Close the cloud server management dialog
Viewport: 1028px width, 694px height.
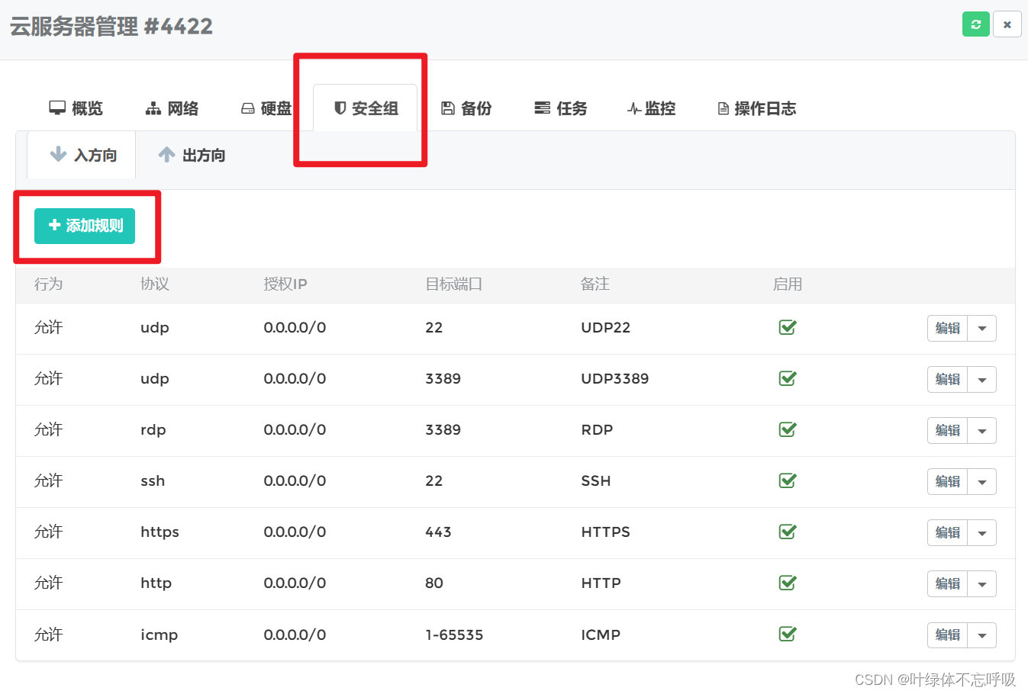pyautogui.click(x=1007, y=24)
